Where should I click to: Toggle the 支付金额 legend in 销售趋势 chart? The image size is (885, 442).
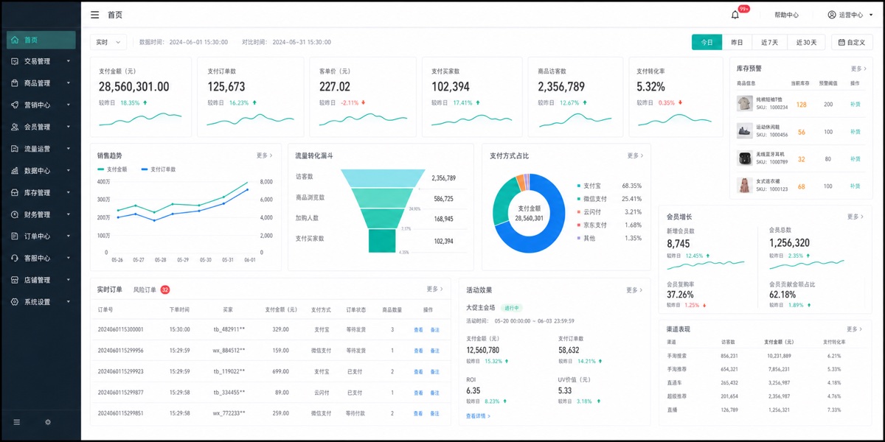pyautogui.click(x=112, y=169)
